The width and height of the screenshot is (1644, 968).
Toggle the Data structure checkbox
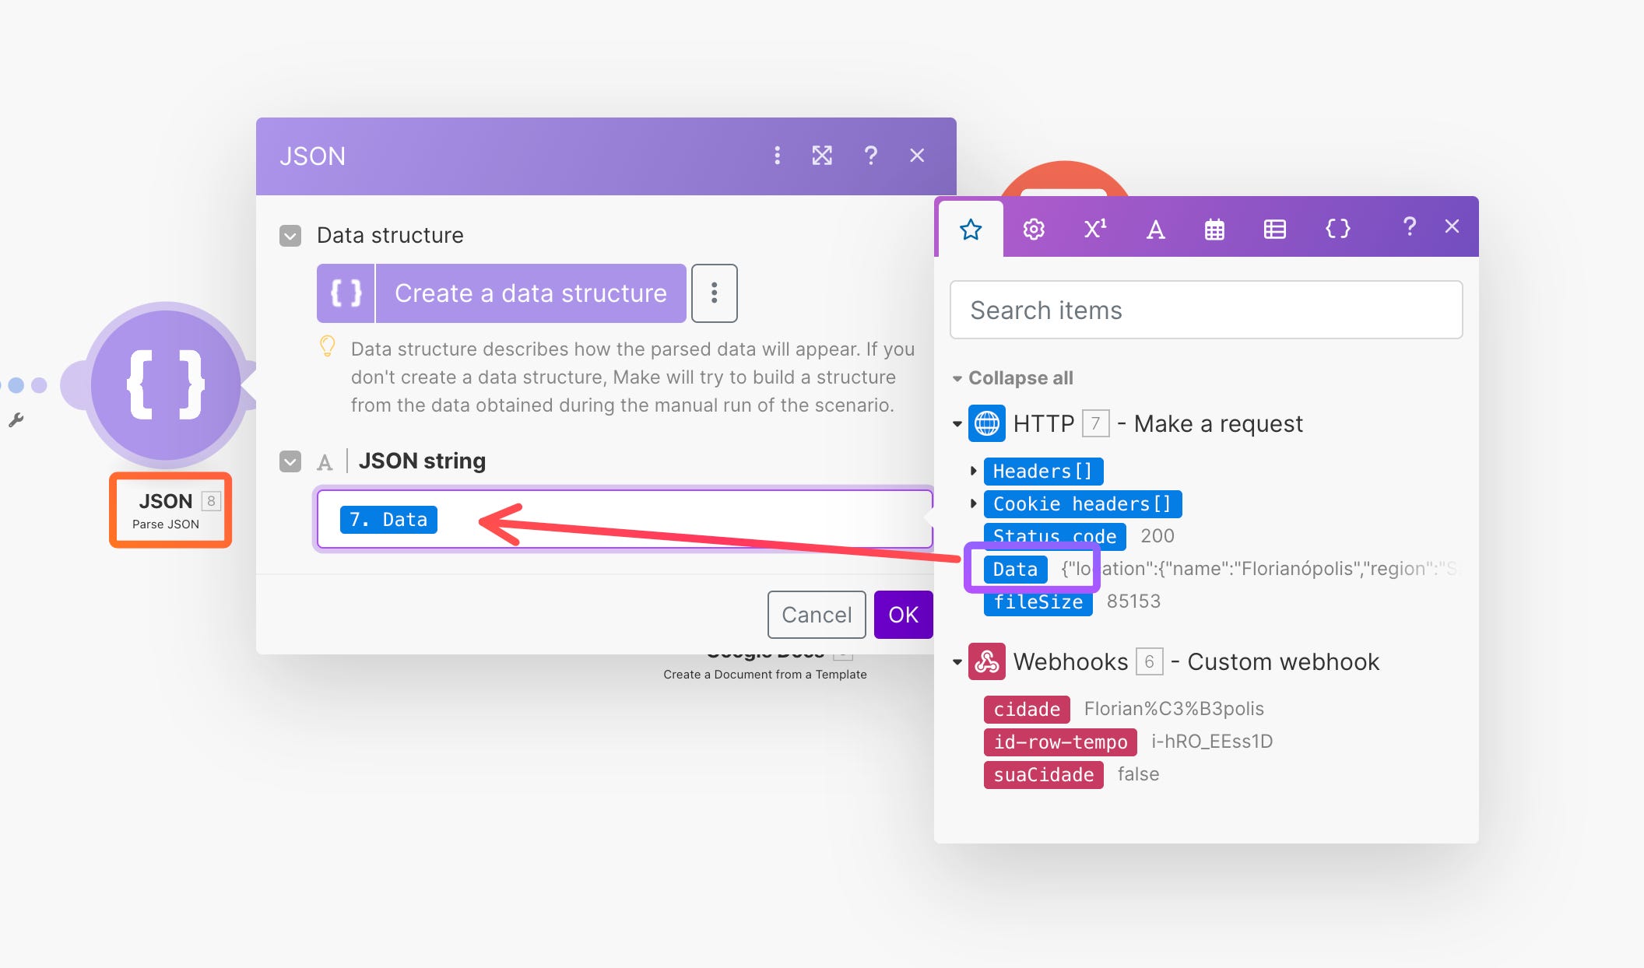290,236
